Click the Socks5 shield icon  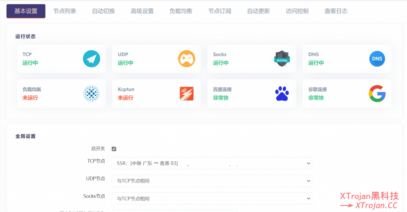282,59
